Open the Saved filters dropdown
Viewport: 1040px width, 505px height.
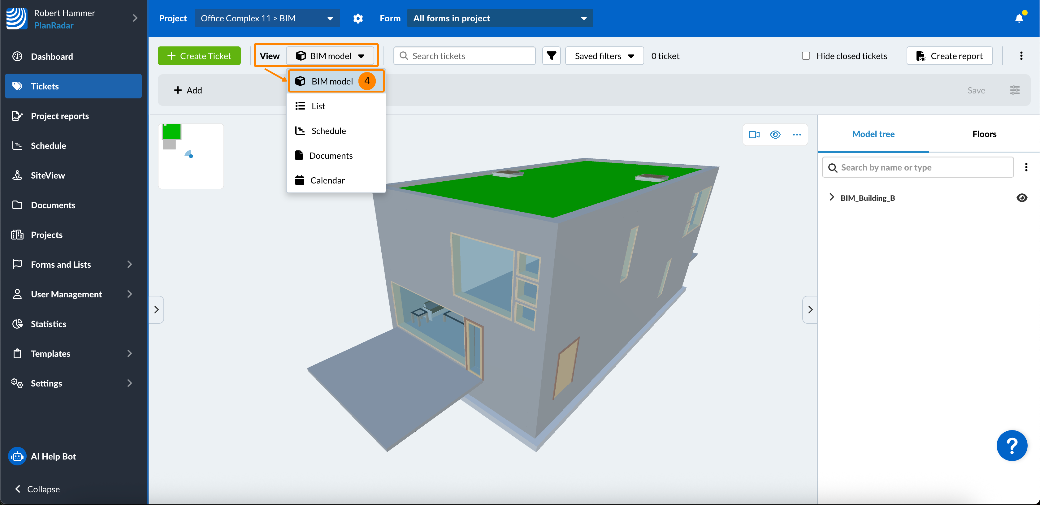coord(604,56)
